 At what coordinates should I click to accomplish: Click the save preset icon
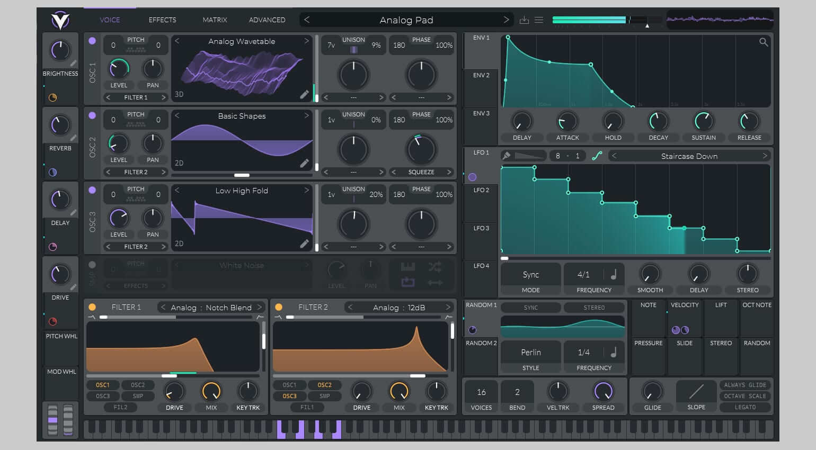[x=524, y=20]
